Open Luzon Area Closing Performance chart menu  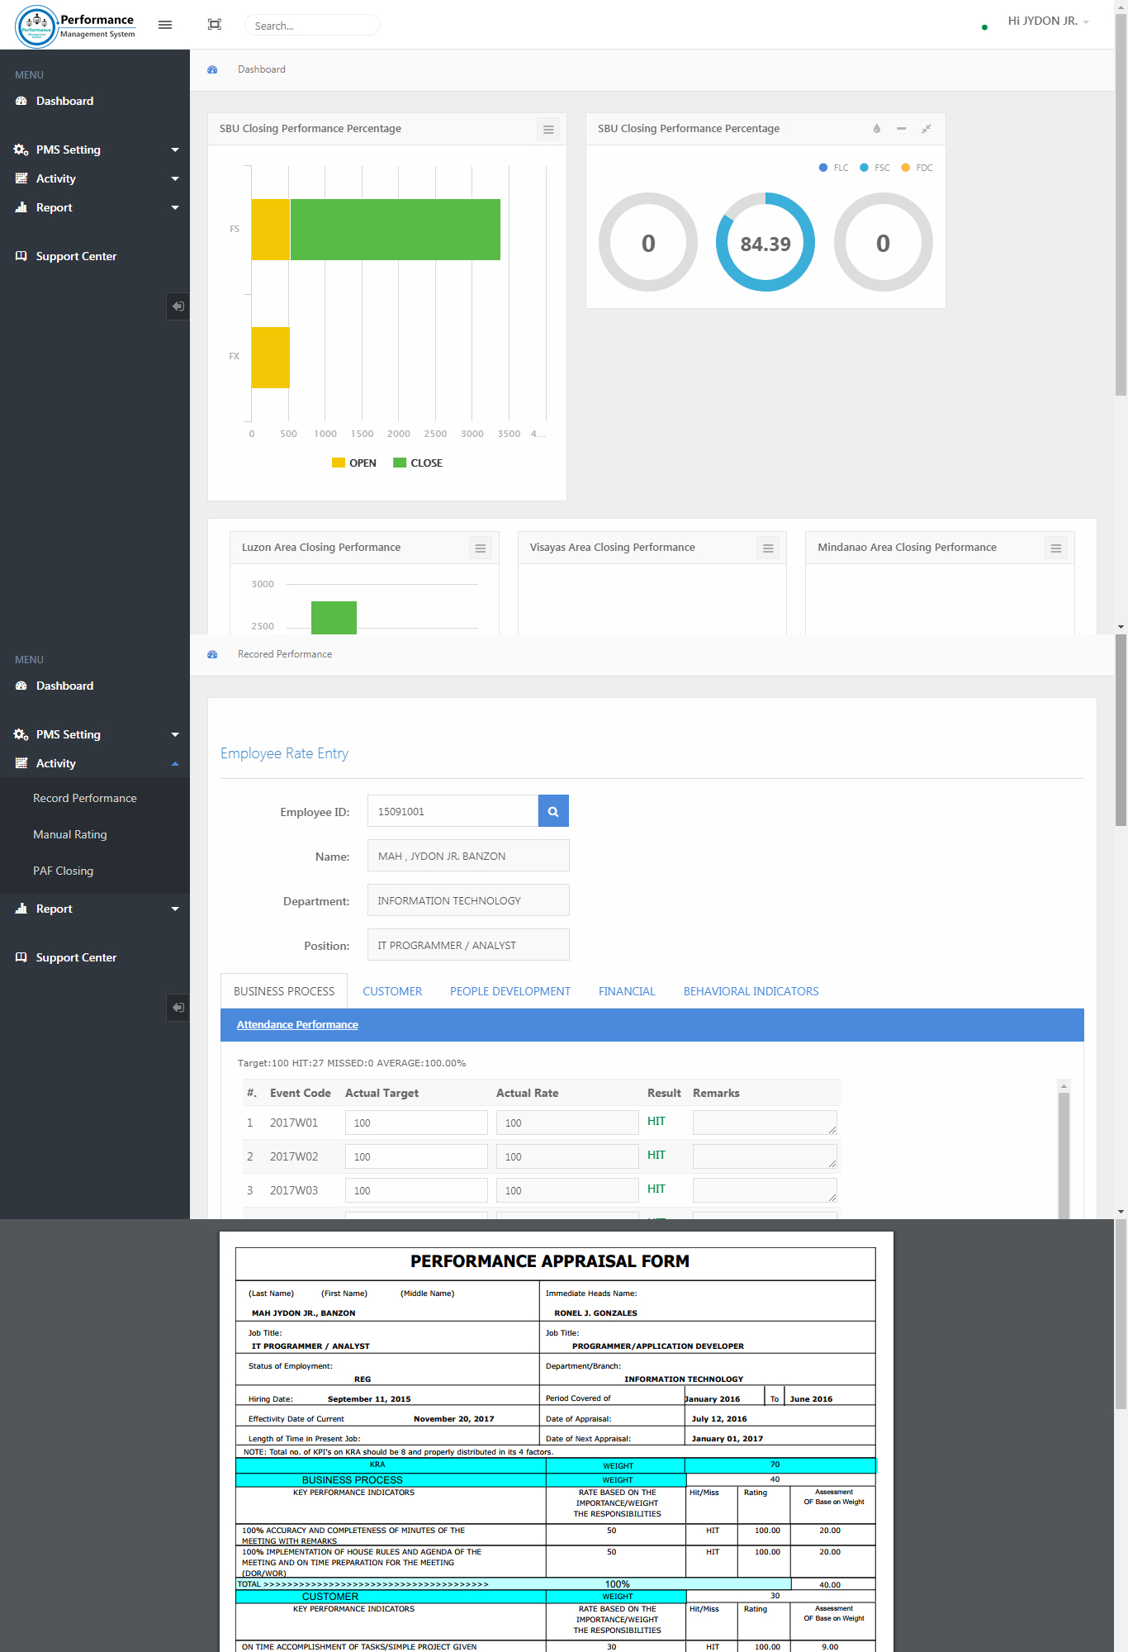(481, 548)
